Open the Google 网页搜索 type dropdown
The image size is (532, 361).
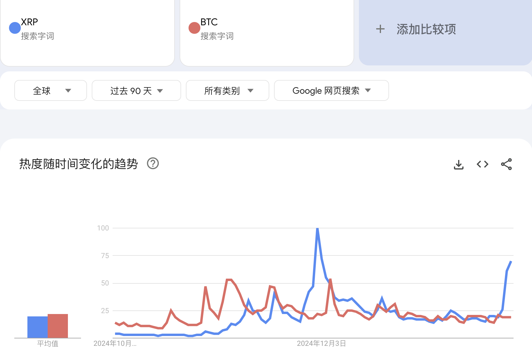click(331, 91)
